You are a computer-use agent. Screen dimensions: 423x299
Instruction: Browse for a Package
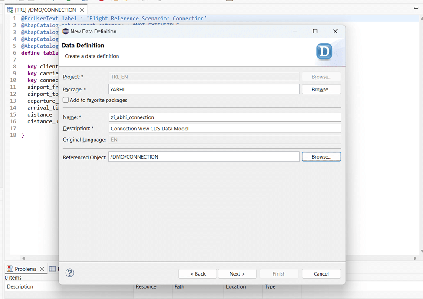point(321,89)
